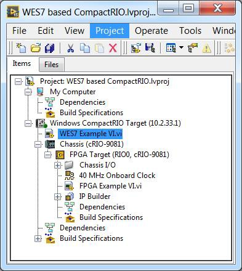Viewport: 242px width, 271px height.
Task: Select "40 MHz Onboard Clock" label
Action: [117, 176]
